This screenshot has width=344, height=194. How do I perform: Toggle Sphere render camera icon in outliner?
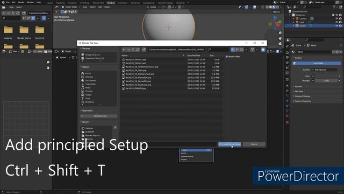[x=340, y=26]
